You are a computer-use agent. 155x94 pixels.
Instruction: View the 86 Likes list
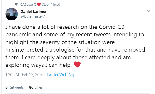(x=36, y=87)
